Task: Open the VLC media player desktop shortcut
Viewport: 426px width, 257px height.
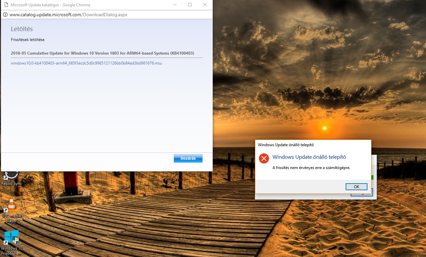Action: (12, 210)
